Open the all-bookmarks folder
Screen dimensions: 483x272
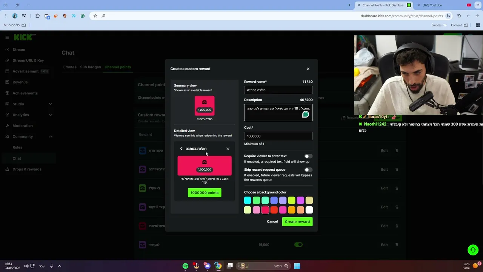pos(15,25)
